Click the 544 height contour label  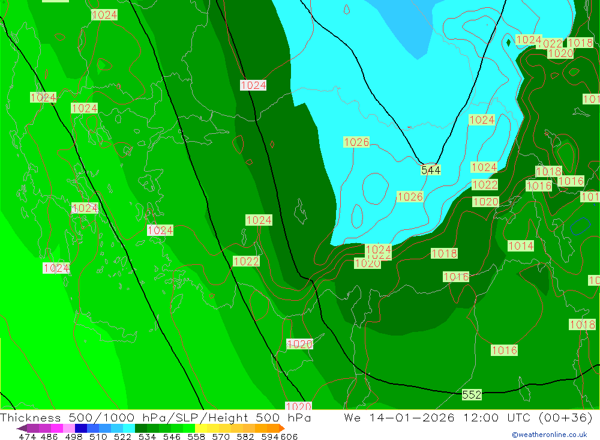tap(430, 170)
